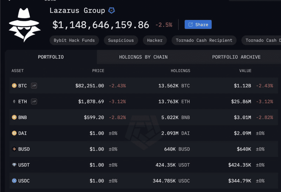281x192 pixels.
Task: Click the Lazarus Group hacker avatar
Action: click(24, 25)
